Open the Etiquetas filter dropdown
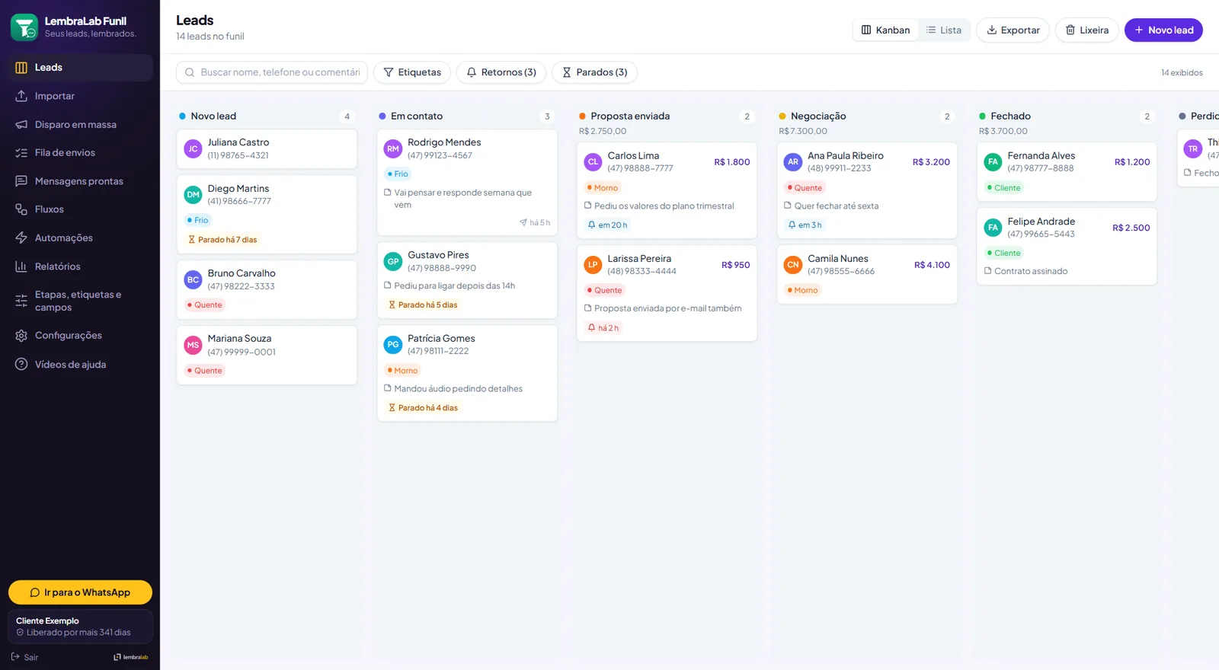This screenshot has width=1219, height=670. (412, 72)
